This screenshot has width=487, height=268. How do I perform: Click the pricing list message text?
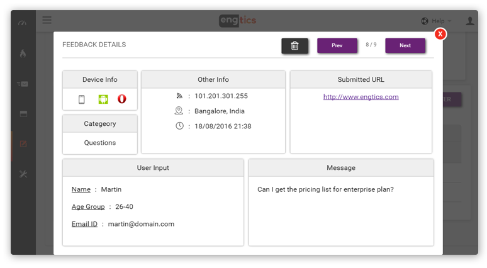click(325, 189)
